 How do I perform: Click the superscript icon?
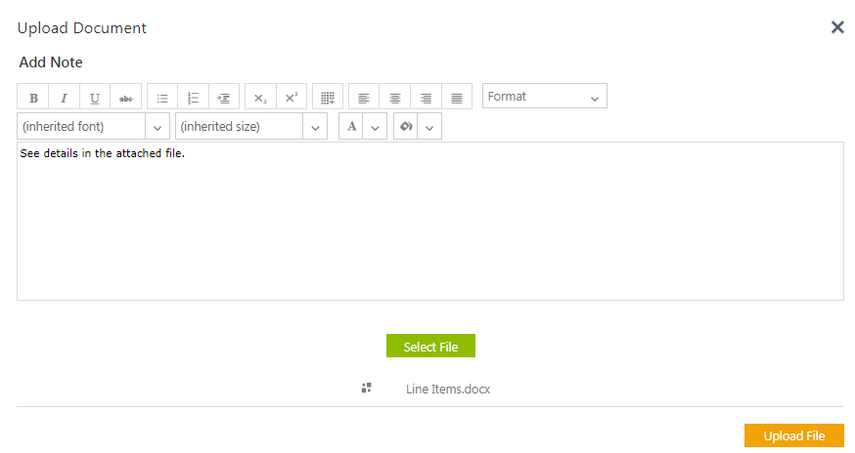[x=291, y=97]
